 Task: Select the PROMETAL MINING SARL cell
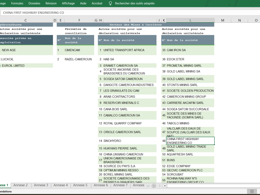coord(190,66)
